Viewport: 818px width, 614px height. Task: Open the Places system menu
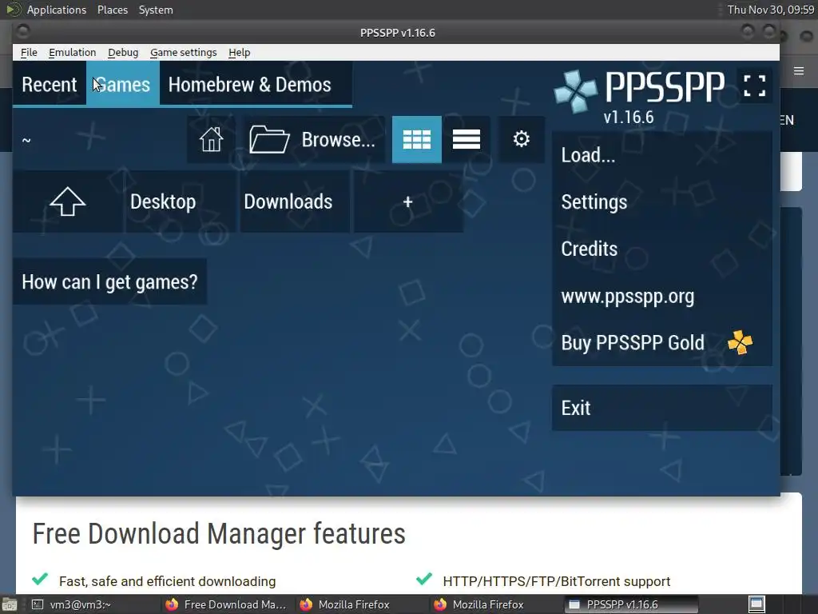point(112,10)
